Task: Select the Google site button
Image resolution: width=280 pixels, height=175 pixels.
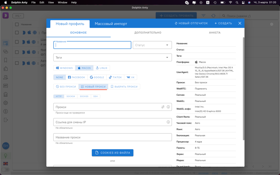Action: click(x=97, y=77)
